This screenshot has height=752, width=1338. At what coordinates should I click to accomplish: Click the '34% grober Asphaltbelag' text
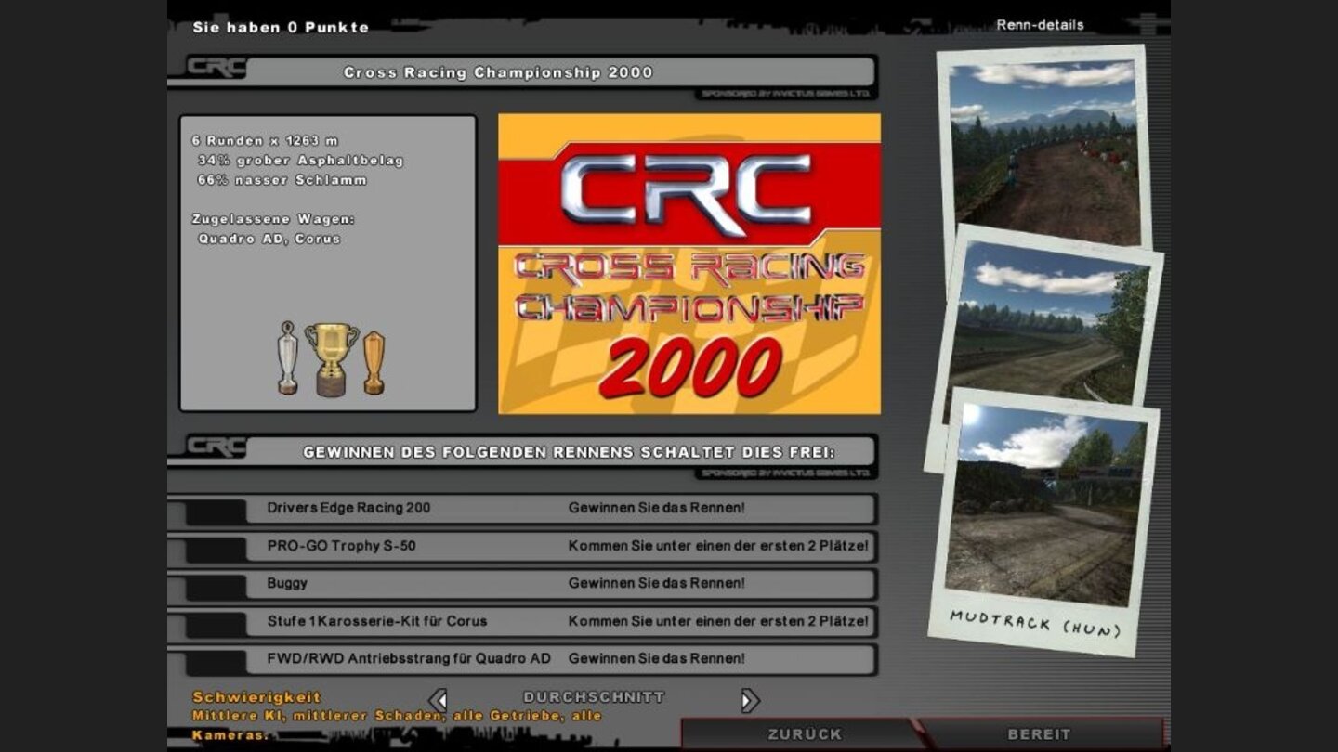coord(300,161)
